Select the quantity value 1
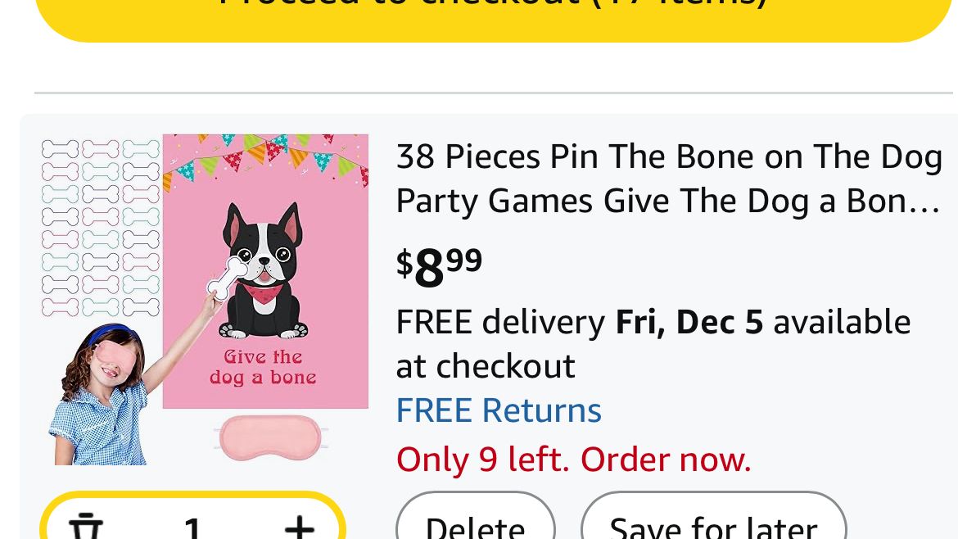Screen dimensions: 958x539 pos(192,525)
